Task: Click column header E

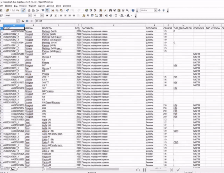Action: pos(114,25)
